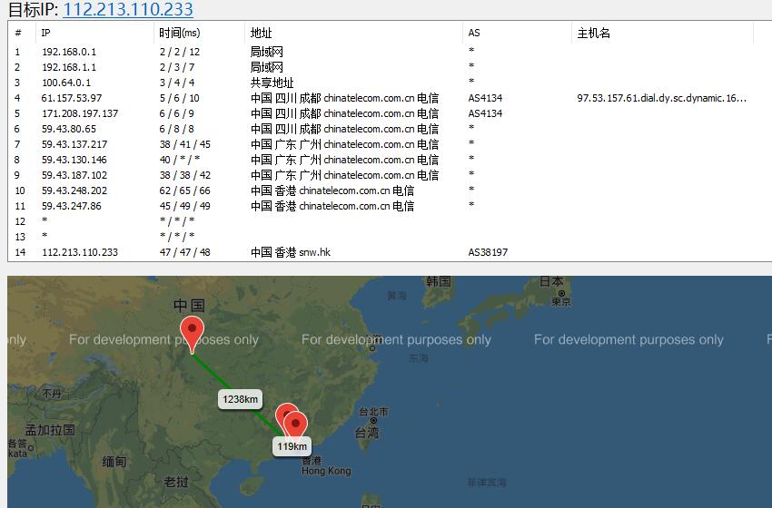This screenshot has height=508, width=772.
Task: Select the IP cell 59.43.130.146
Action: pos(74,160)
